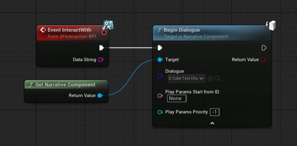Image resolution: width=297 pixels, height=146 pixels.
Task: Click the Data String output pin
Action: coord(101,60)
